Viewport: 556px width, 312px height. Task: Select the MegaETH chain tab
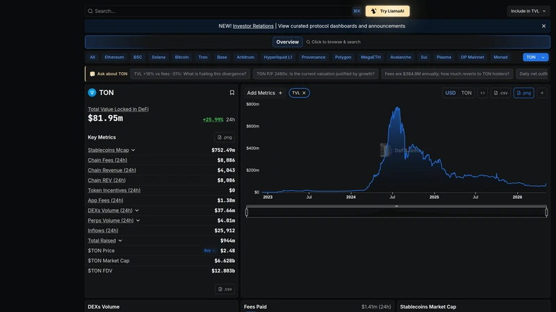click(370, 58)
